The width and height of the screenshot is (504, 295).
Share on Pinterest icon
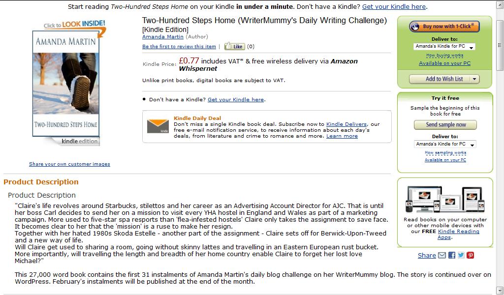pos(471,255)
